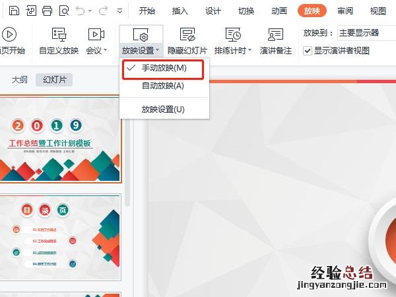Select the 2019 工作总结 slide thumbnail

[60, 139]
